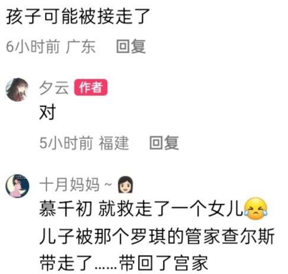Tap the 十月妈妈 username
The height and width of the screenshot is (274, 288).
69,185
